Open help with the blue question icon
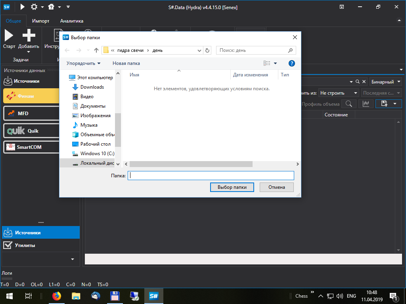 click(x=291, y=63)
